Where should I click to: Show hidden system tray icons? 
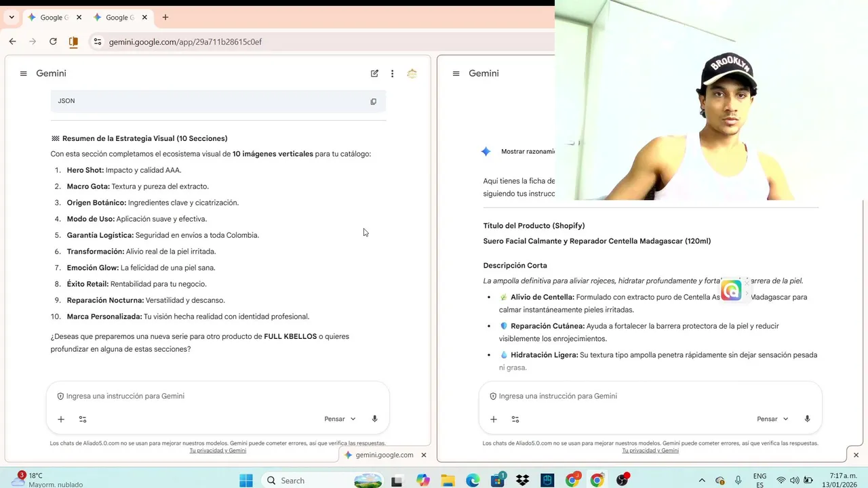pyautogui.click(x=702, y=481)
